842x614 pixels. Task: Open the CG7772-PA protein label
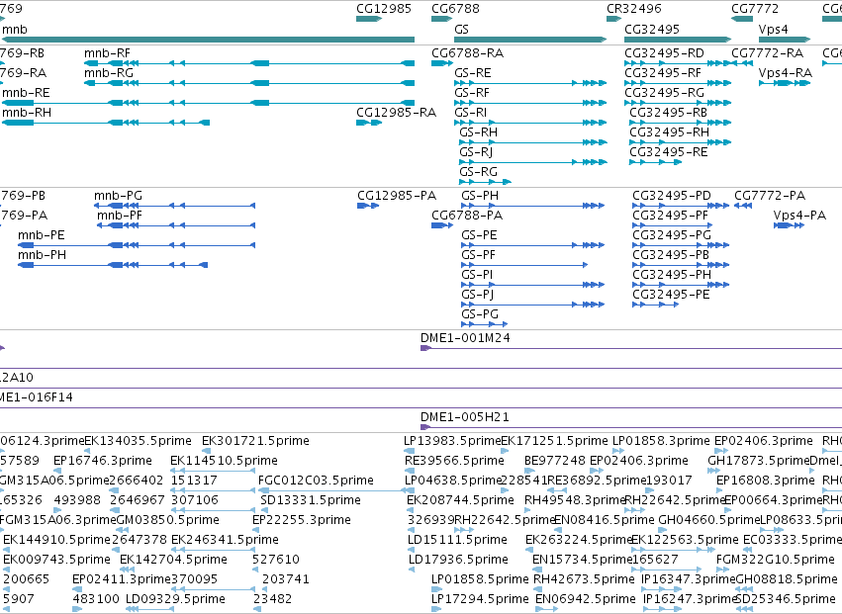pyautogui.click(x=770, y=196)
